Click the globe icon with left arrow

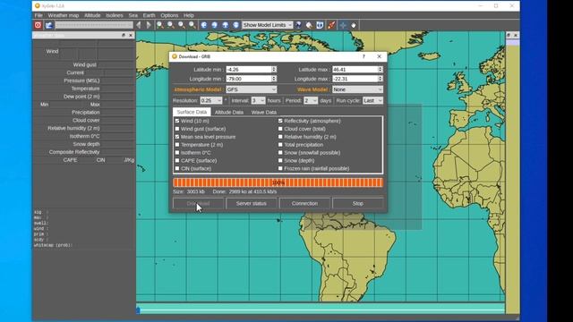(x=204, y=25)
